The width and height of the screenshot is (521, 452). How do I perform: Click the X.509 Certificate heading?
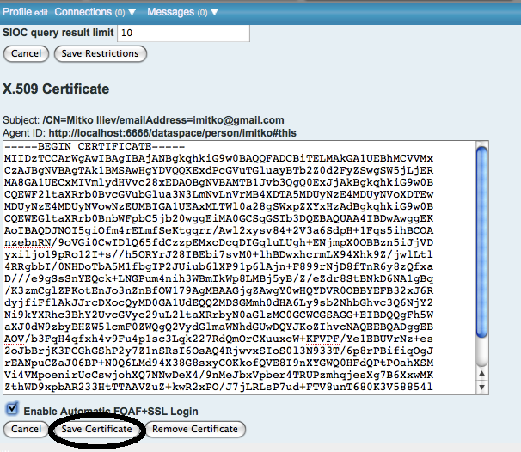pyautogui.click(x=57, y=89)
